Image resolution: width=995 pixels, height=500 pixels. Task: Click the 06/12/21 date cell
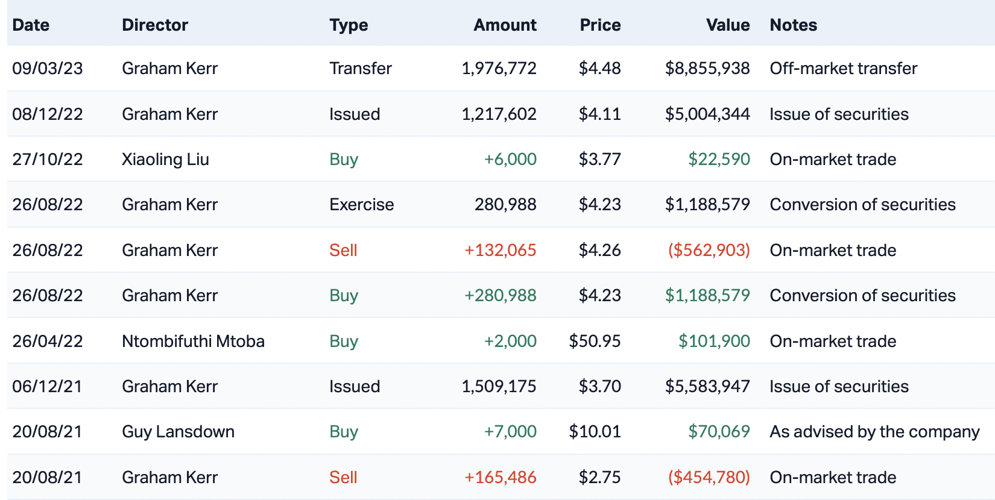click(47, 386)
